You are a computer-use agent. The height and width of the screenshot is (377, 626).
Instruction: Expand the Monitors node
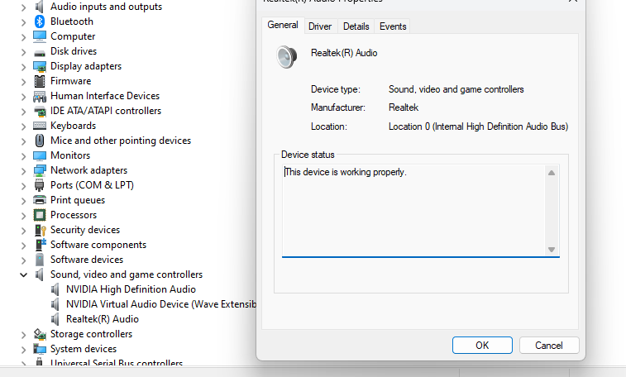coord(23,156)
